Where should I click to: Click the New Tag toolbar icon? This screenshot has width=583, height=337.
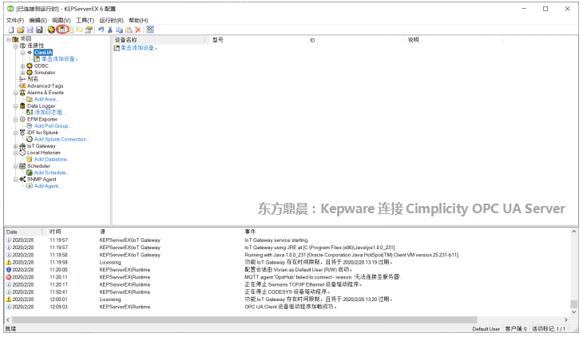pyautogui.click(x=79, y=30)
